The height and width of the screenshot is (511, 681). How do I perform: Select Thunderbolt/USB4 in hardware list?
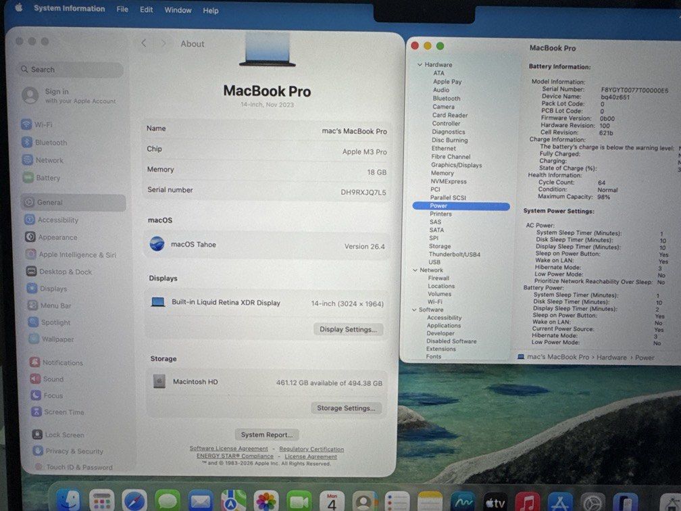455,254
